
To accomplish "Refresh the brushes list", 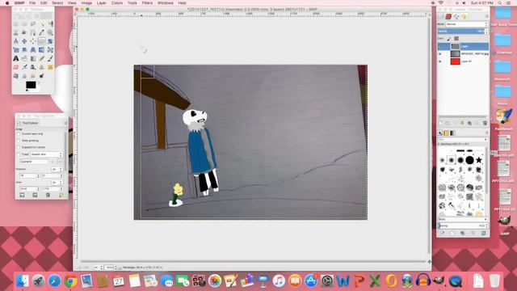I will coord(484,233).
